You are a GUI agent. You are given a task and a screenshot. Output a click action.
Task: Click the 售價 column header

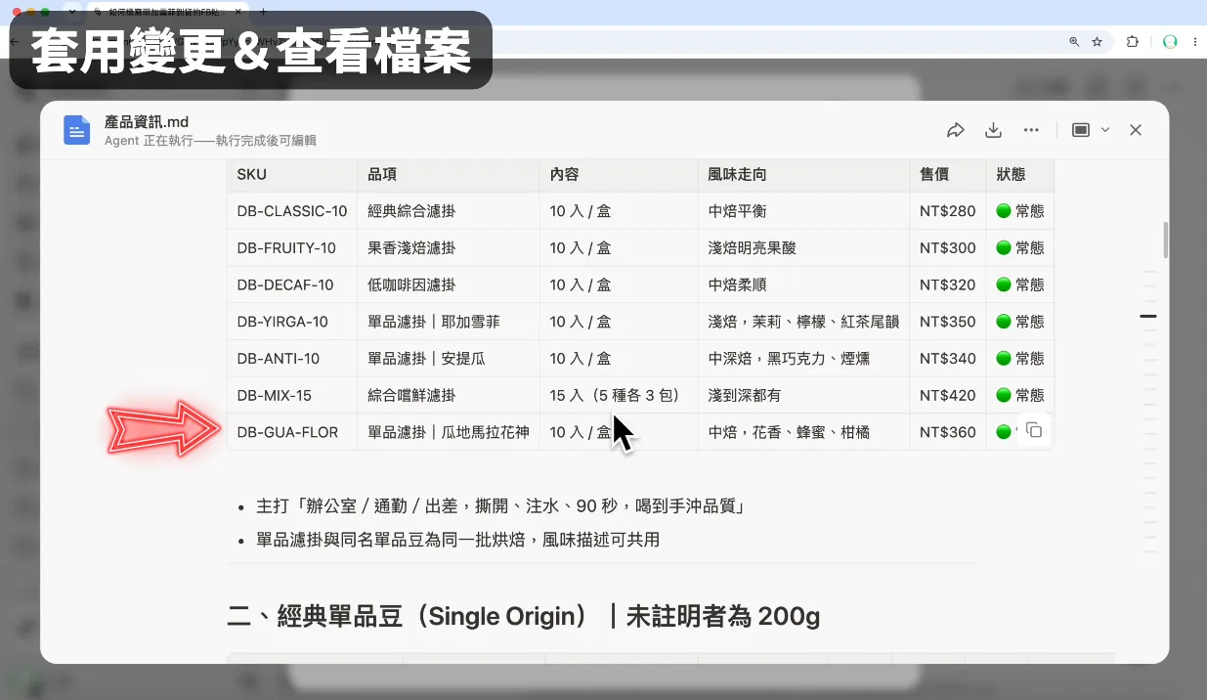pyautogui.click(x=948, y=174)
